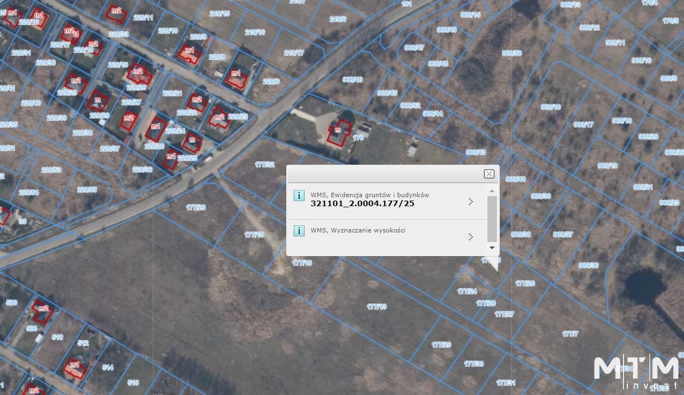Click popup scrollbar up arrow
Viewport: 684px width, 395px height.
[x=492, y=192]
